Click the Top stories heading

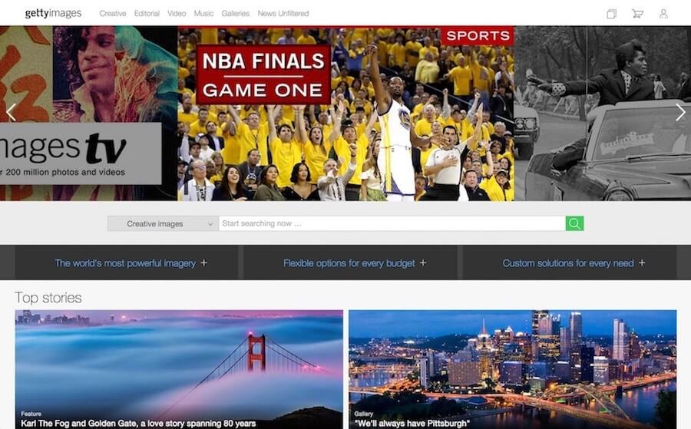pyautogui.click(x=48, y=298)
